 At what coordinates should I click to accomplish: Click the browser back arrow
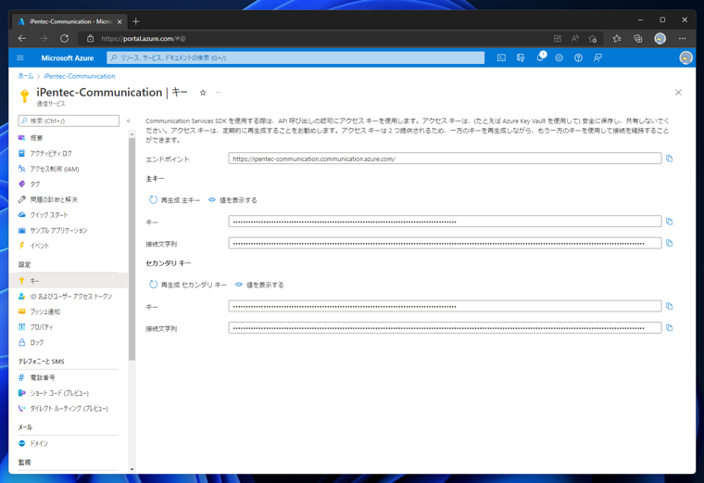tap(22, 39)
